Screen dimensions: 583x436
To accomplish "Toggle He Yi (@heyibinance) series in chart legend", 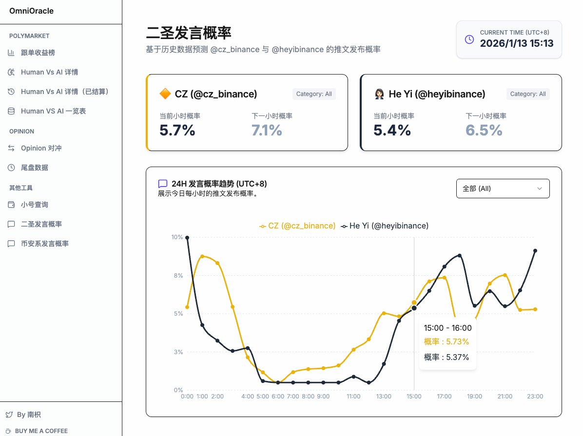I will click(385, 226).
